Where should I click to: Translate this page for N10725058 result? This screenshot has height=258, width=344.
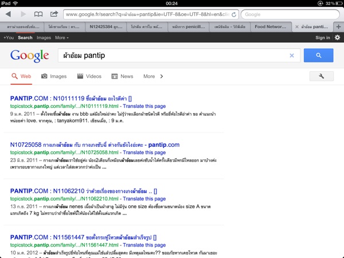pos(144,153)
